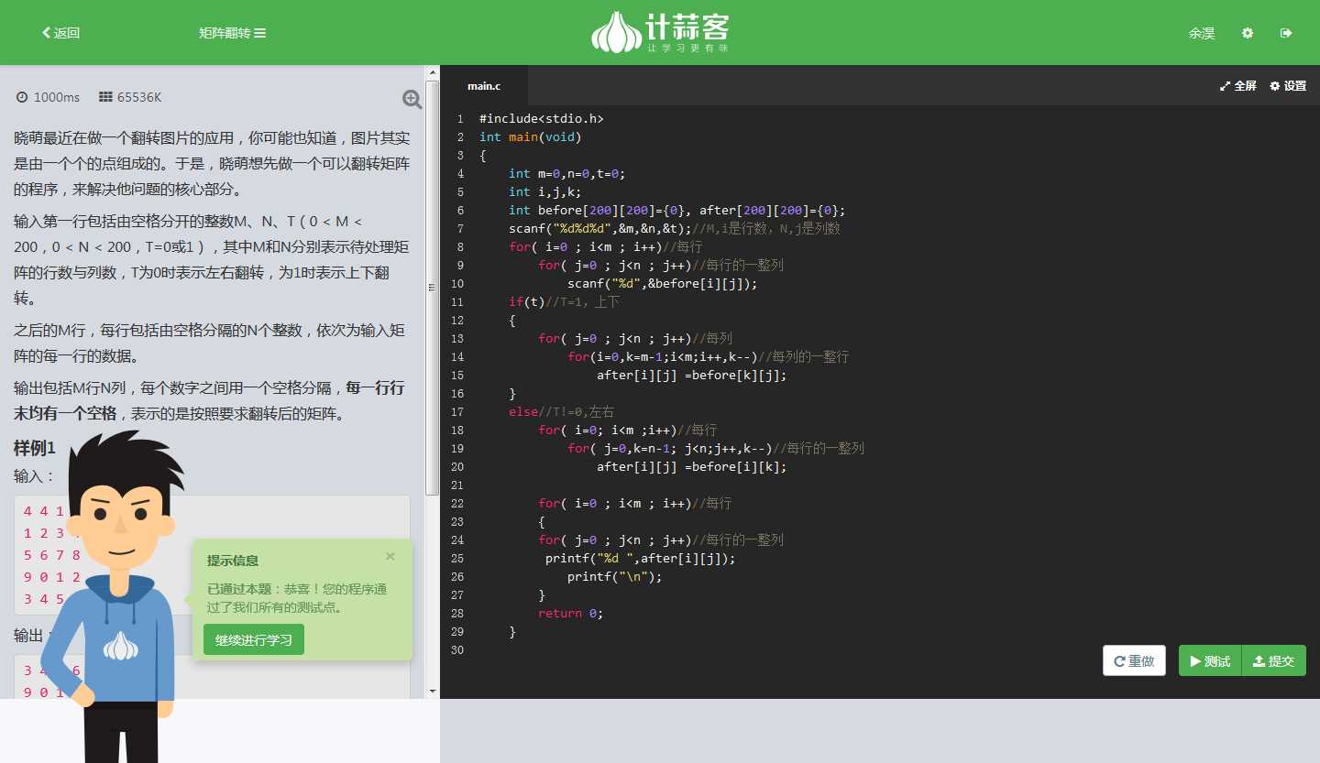1320x763 pixels.
Task: Go back using the 返回 link
Action: (x=61, y=33)
